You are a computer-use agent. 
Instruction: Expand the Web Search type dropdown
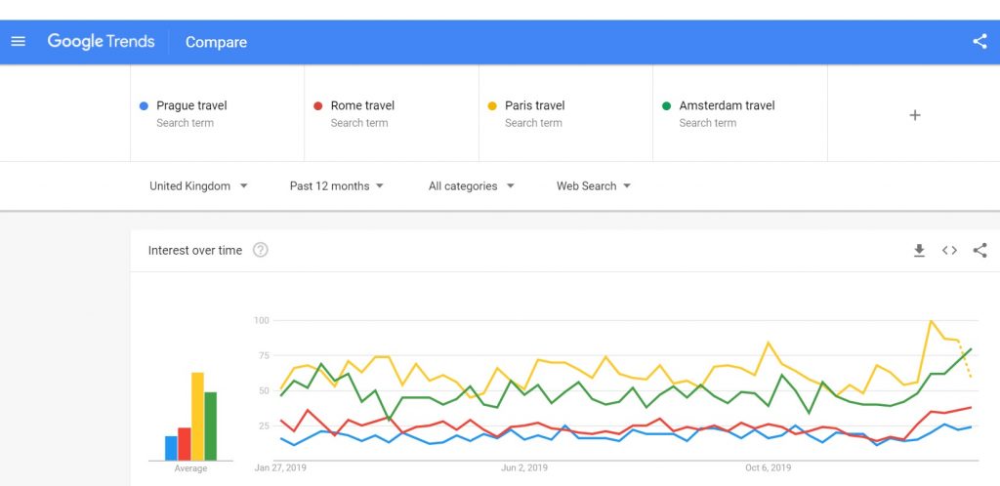594,186
